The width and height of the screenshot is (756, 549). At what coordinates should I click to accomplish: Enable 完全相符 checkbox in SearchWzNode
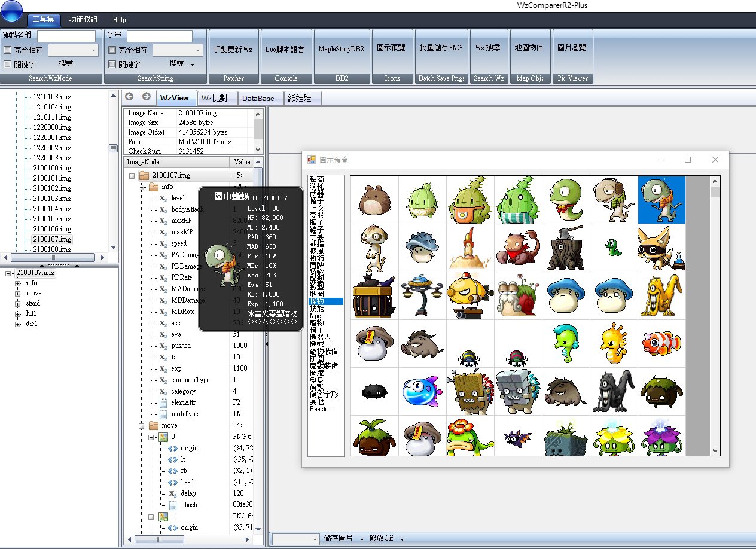click(x=8, y=50)
